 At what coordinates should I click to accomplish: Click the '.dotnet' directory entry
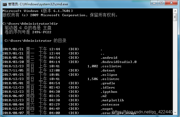click(108, 70)
